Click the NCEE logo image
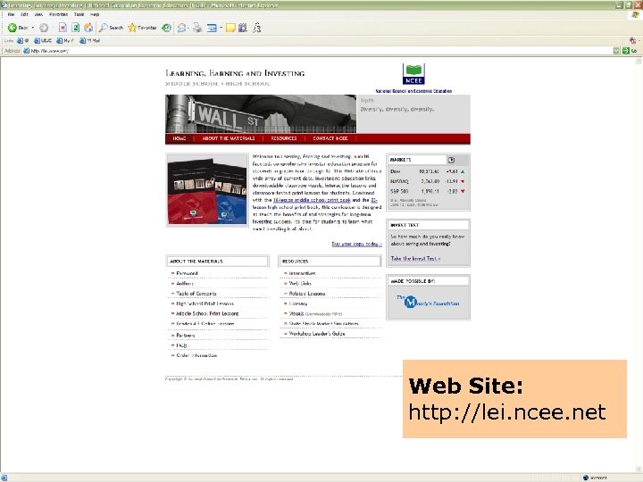 tap(413, 74)
